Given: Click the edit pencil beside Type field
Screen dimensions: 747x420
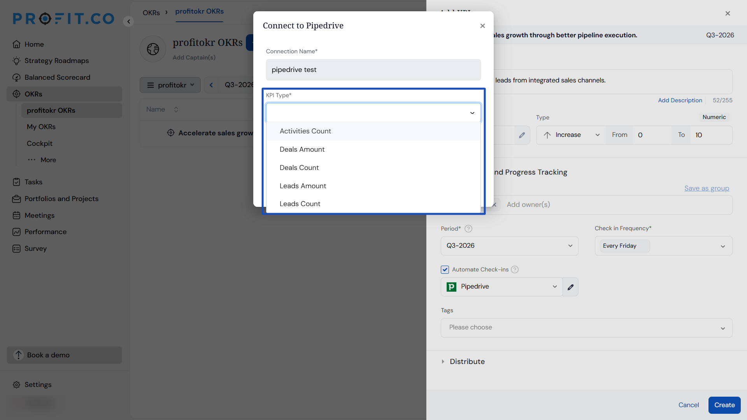Looking at the screenshot, I should pyautogui.click(x=522, y=135).
